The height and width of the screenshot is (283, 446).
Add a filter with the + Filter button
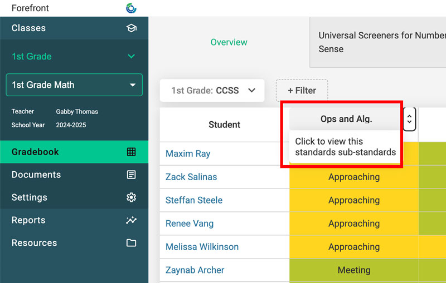pyautogui.click(x=302, y=90)
